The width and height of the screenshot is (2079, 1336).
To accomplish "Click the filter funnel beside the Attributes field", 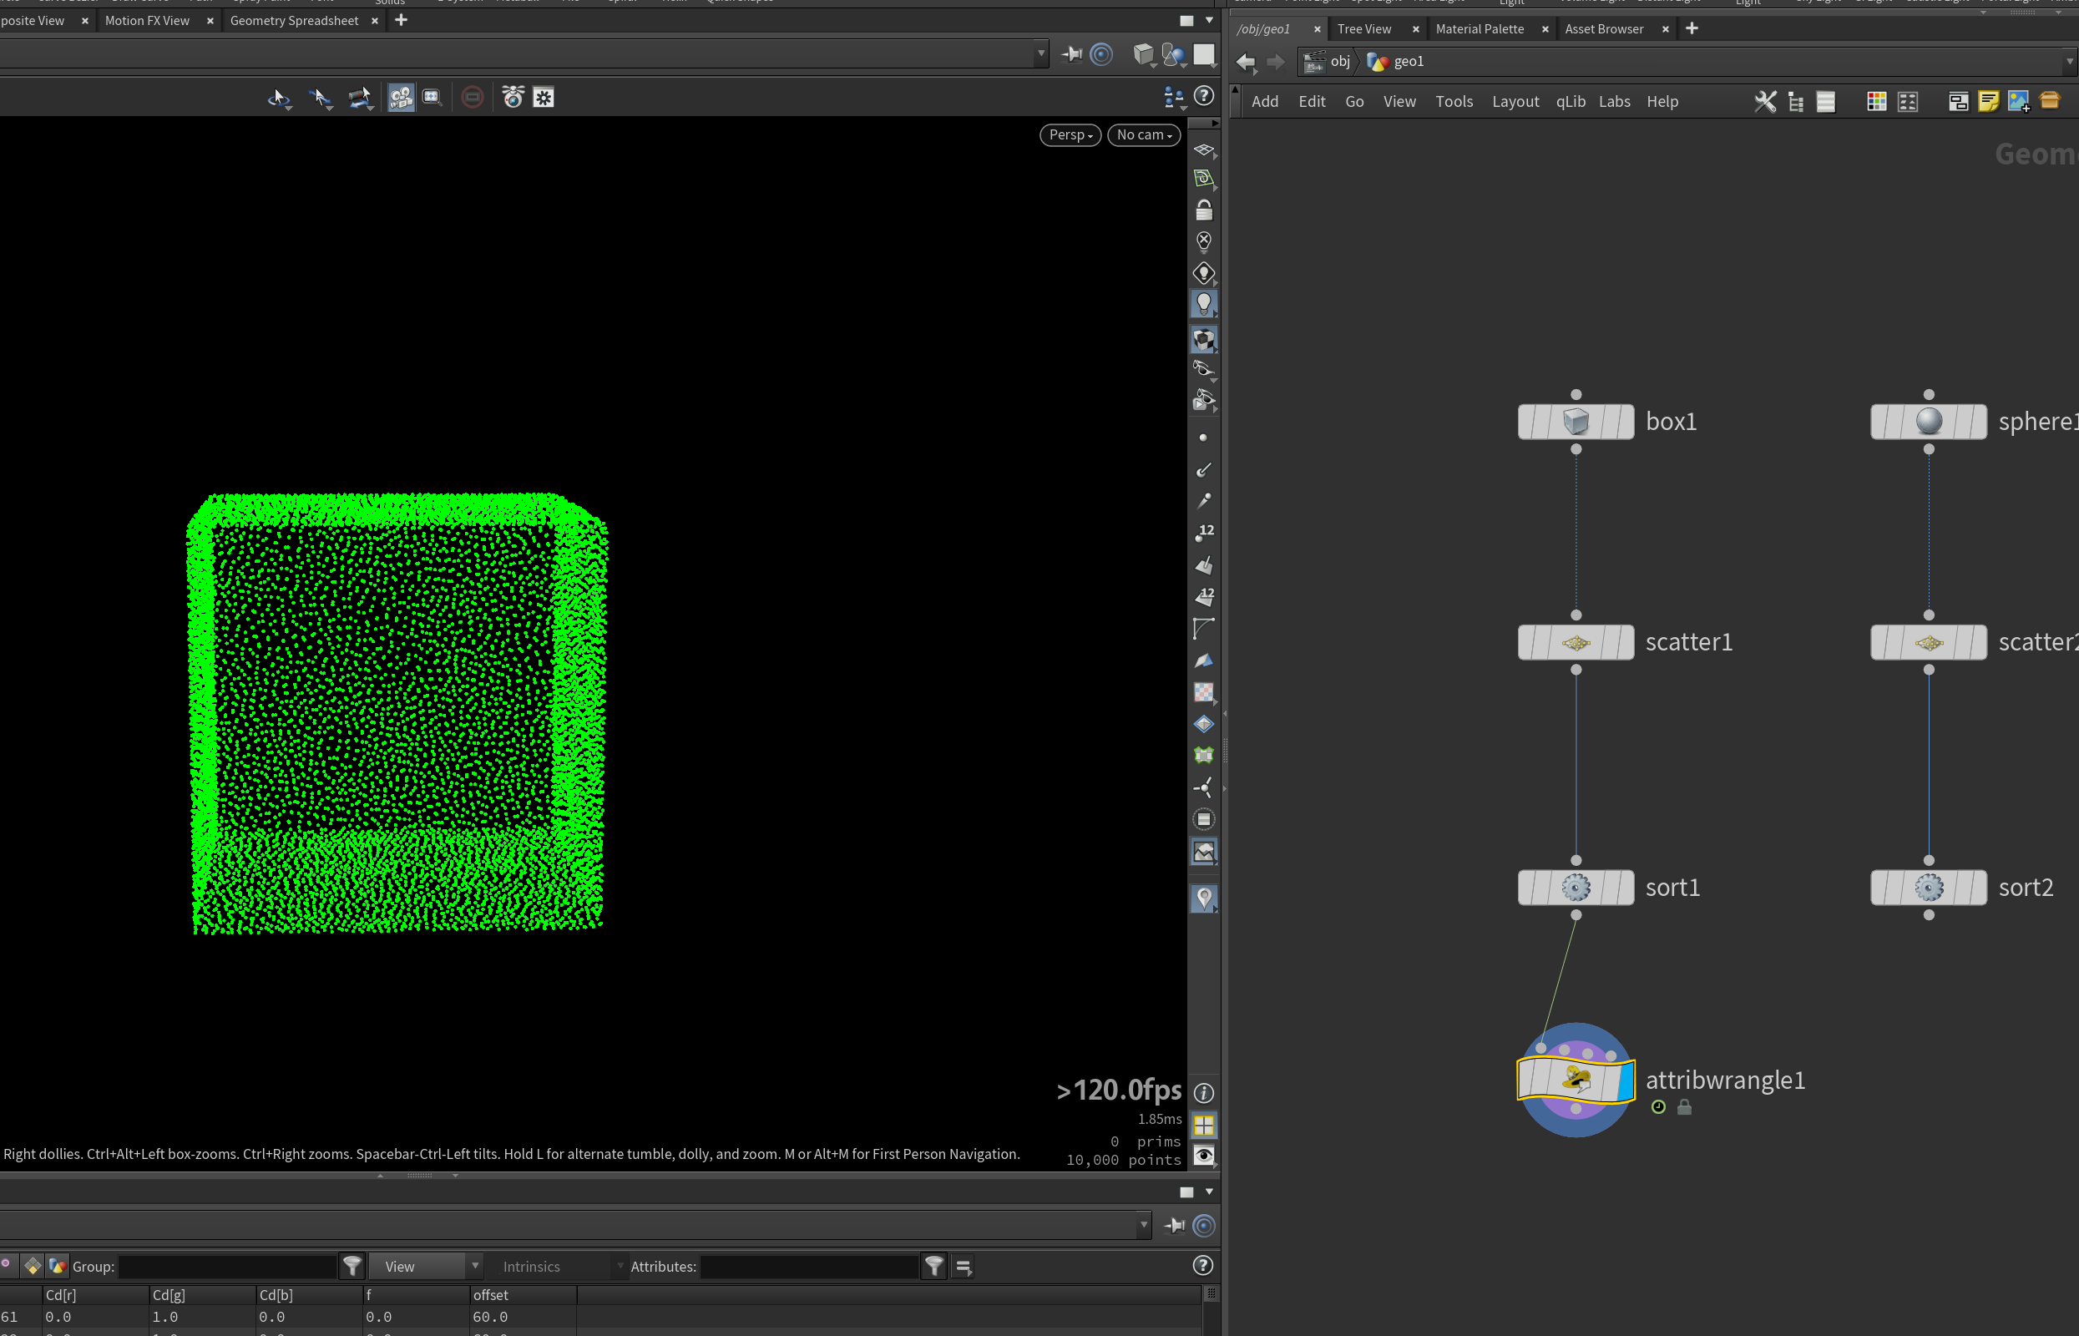I will (x=934, y=1267).
